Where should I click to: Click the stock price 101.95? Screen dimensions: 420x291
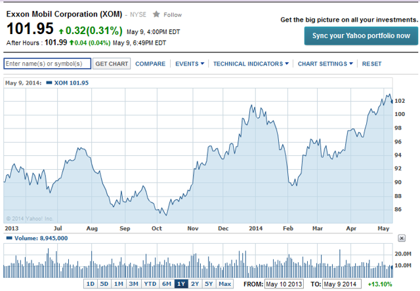(30, 29)
